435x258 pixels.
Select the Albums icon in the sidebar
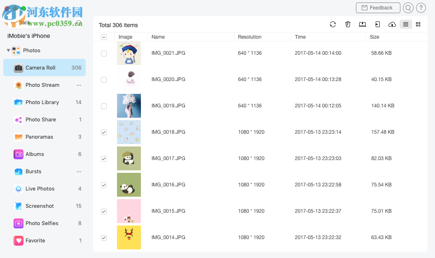pyautogui.click(x=18, y=154)
